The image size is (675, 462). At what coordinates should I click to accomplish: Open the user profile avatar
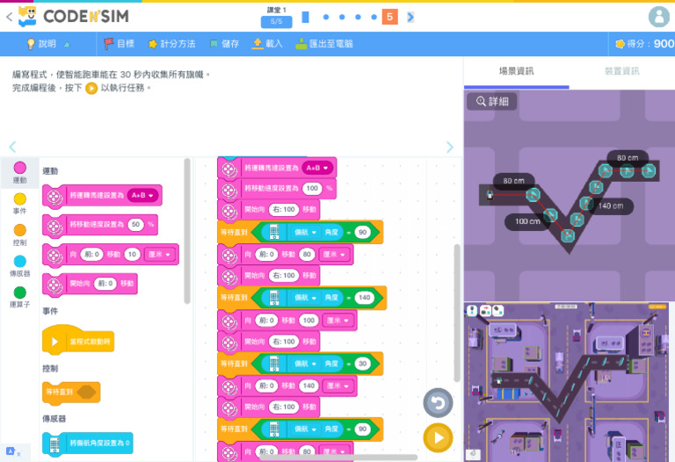point(658,17)
